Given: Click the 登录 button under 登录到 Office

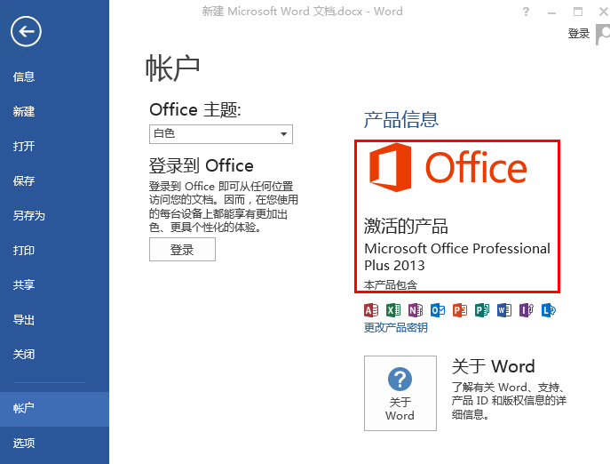Looking at the screenshot, I should [182, 250].
